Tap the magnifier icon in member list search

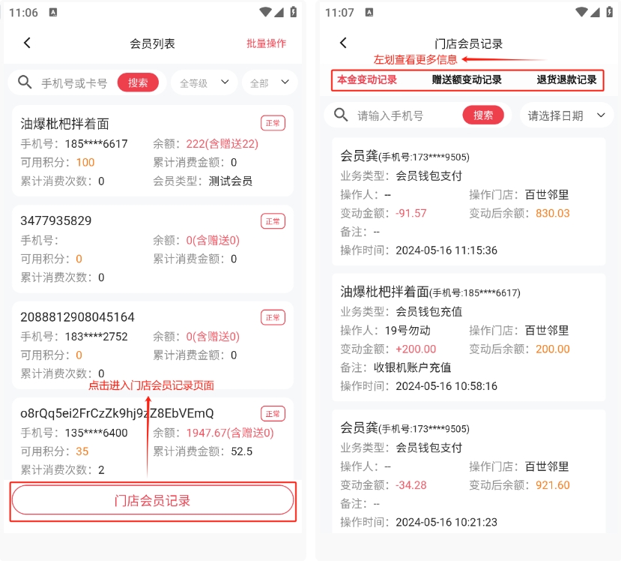pos(25,82)
